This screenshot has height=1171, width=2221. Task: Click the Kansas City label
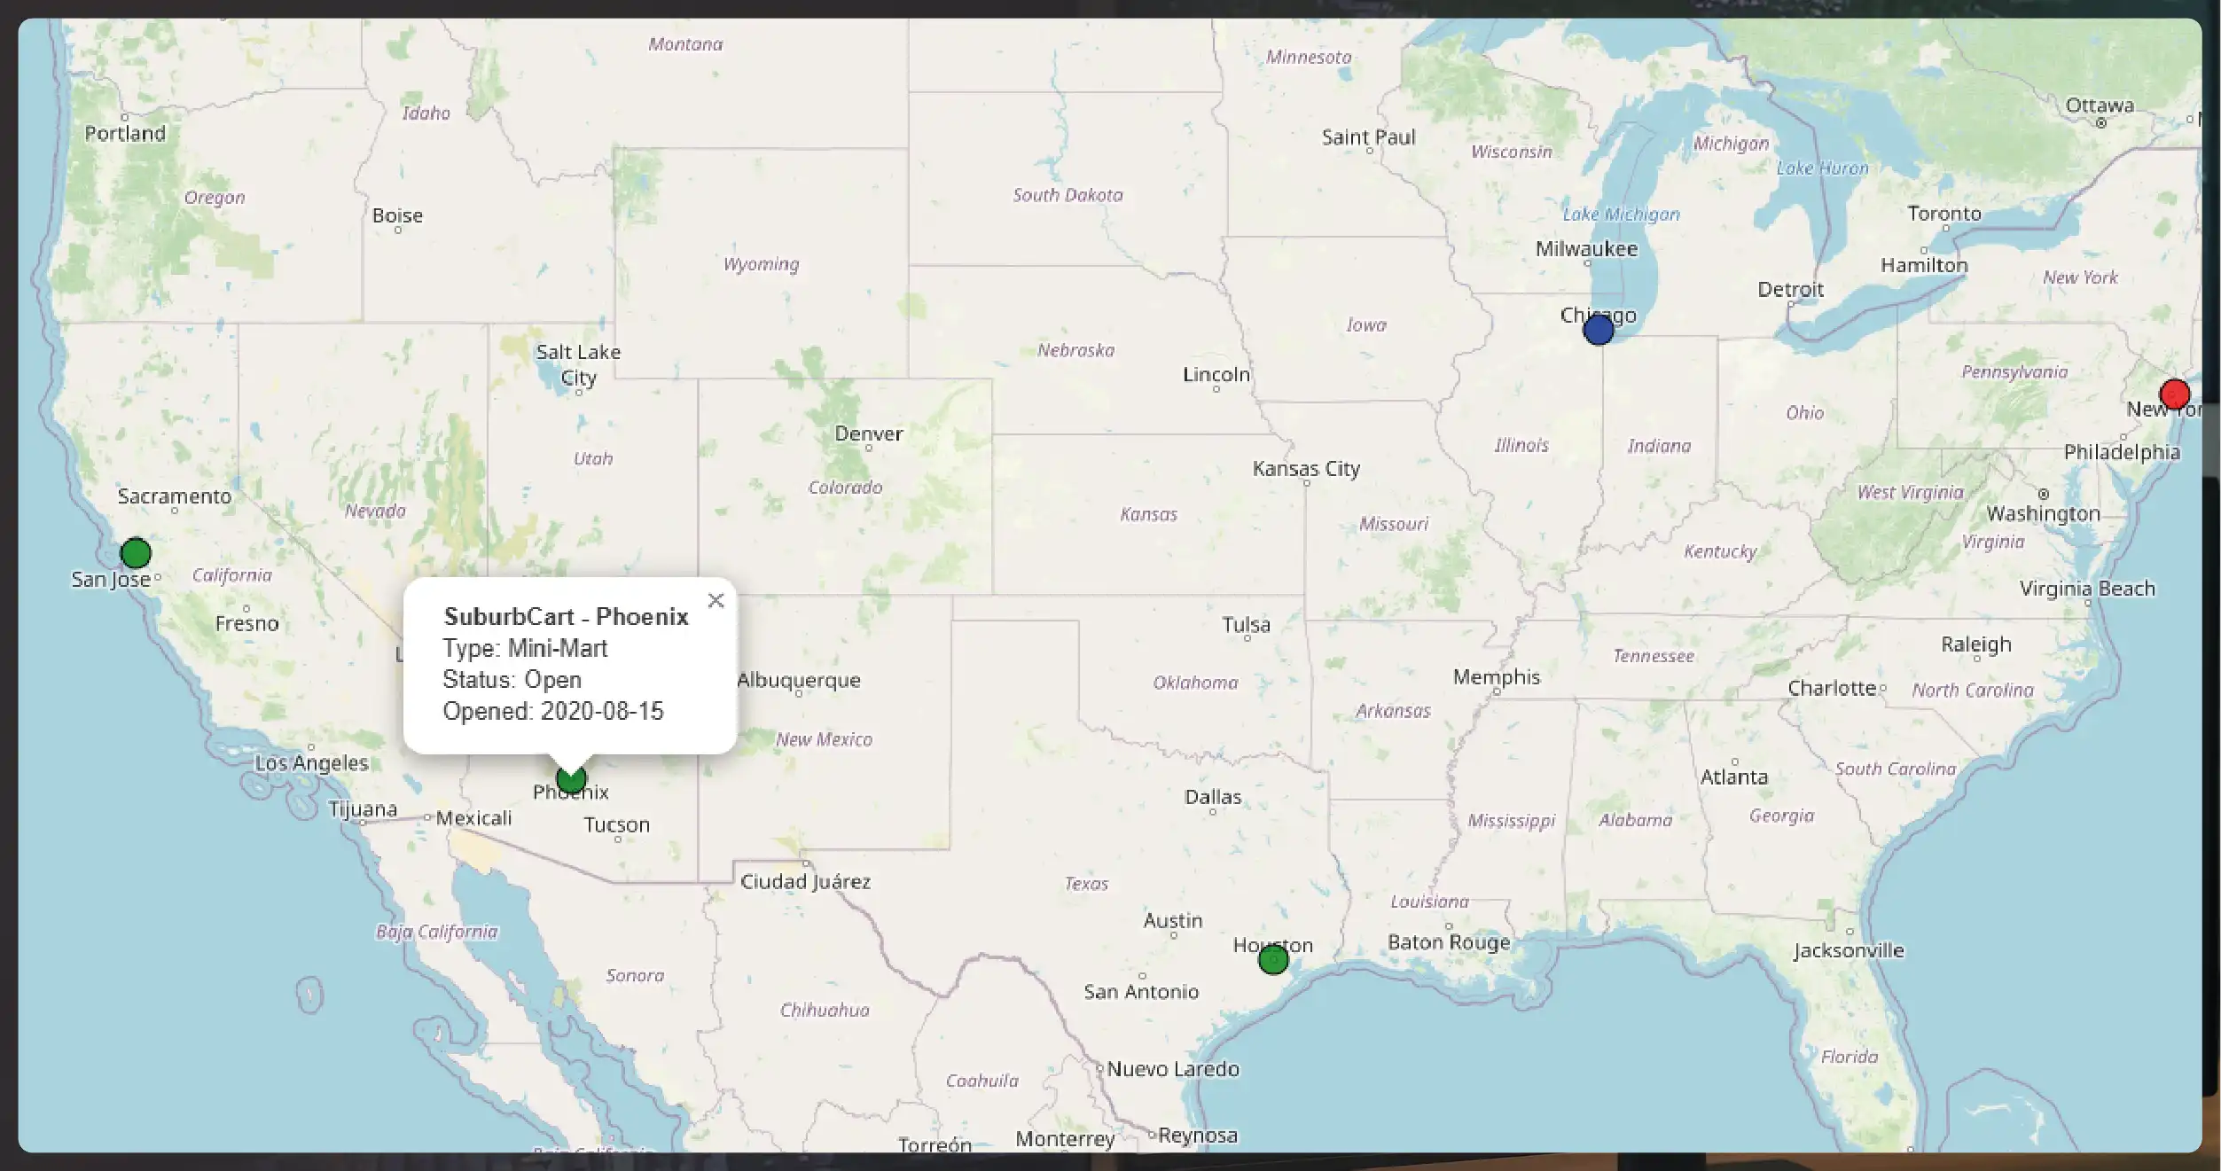click(x=1305, y=469)
